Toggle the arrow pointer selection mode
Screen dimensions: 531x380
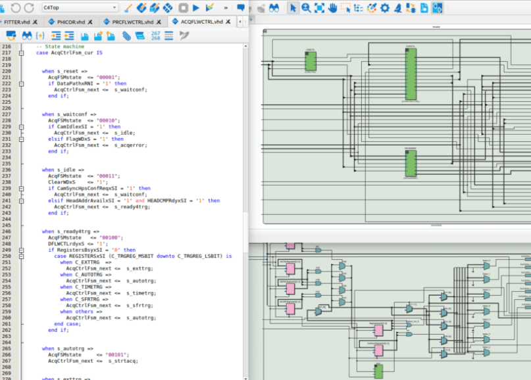tap(293, 8)
